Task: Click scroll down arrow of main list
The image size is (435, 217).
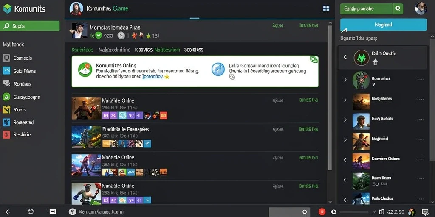Action: (x=330, y=202)
